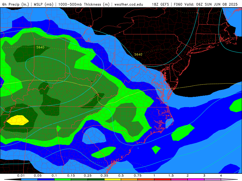Click the 5640 thickness label over the black area
This screenshot has width=242, height=181.
pyautogui.click(x=138, y=54)
